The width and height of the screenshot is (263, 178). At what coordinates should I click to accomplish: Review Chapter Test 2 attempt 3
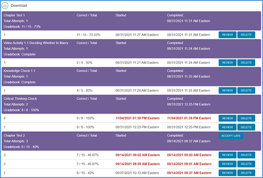click(227, 155)
